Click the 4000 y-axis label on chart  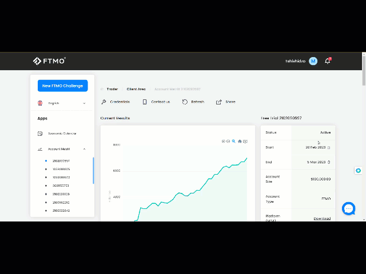[117, 197]
